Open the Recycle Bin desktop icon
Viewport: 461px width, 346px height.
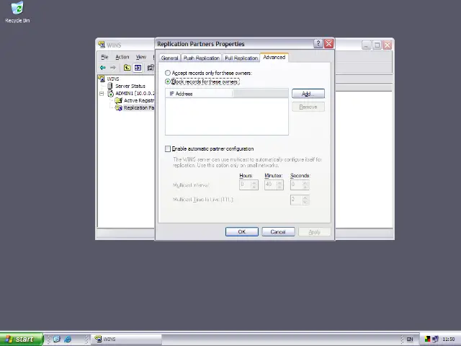(x=17, y=9)
